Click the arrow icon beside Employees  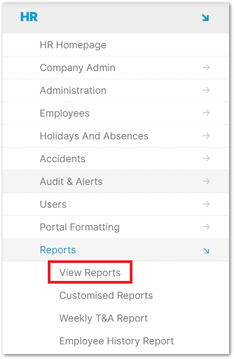pyautogui.click(x=206, y=113)
